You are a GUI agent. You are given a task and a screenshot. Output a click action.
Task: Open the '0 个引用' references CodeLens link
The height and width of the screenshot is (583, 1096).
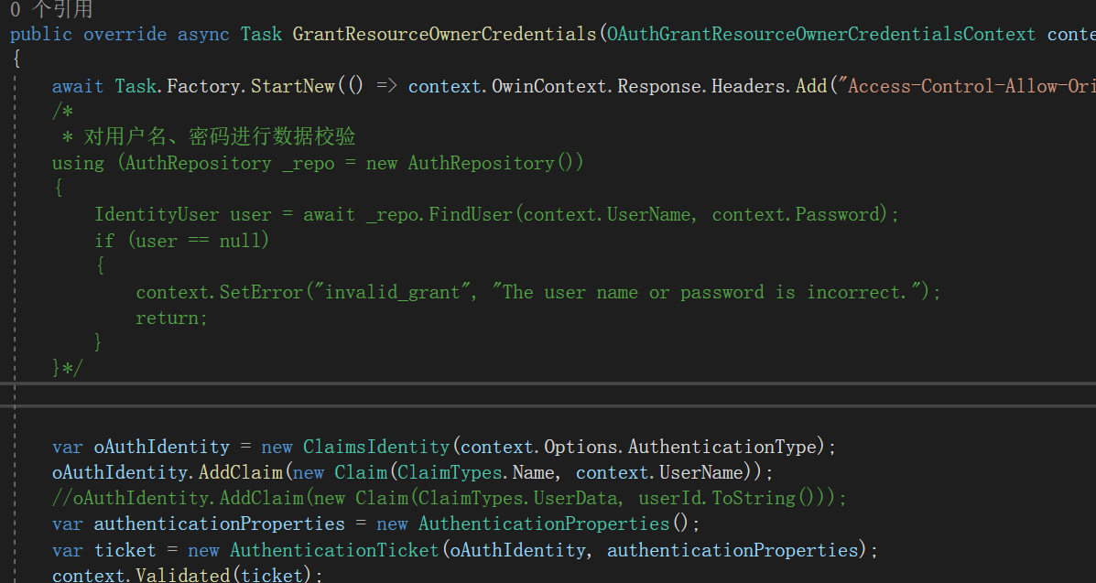(51, 8)
